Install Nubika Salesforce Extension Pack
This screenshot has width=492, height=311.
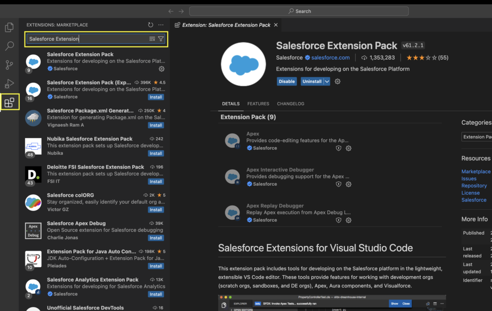click(156, 153)
